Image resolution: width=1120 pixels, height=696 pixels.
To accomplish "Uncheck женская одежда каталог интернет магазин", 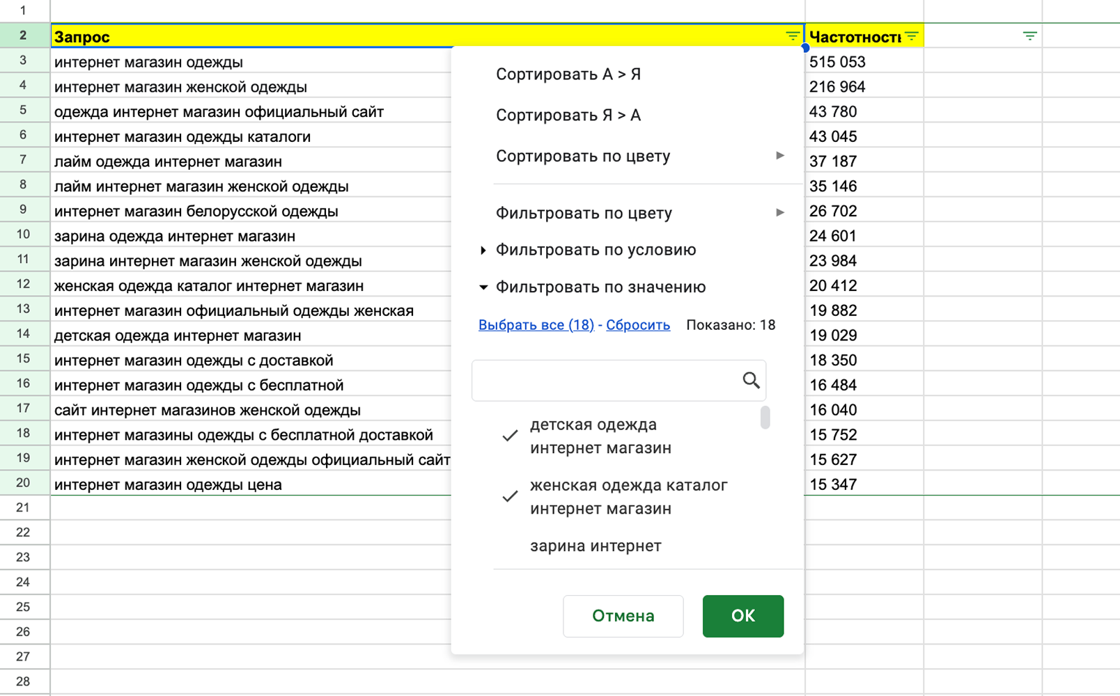I will click(509, 497).
